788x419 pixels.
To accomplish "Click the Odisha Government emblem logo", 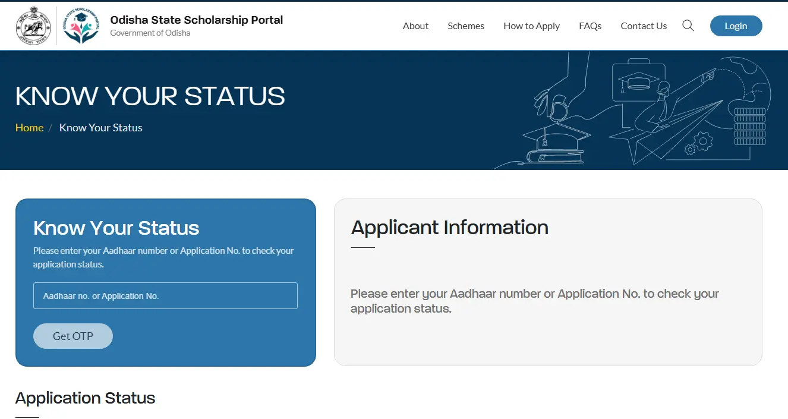I will pos(34,25).
